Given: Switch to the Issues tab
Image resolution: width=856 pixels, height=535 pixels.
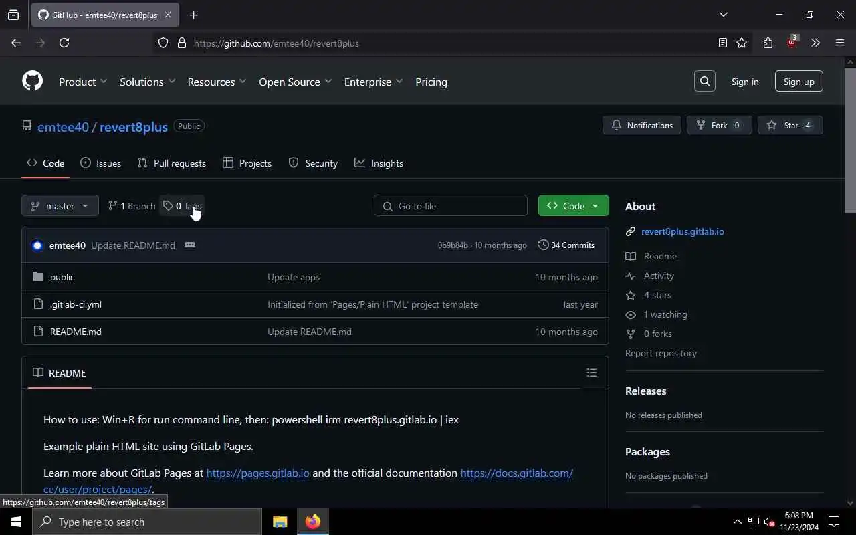Looking at the screenshot, I should [x=100, y=163].
